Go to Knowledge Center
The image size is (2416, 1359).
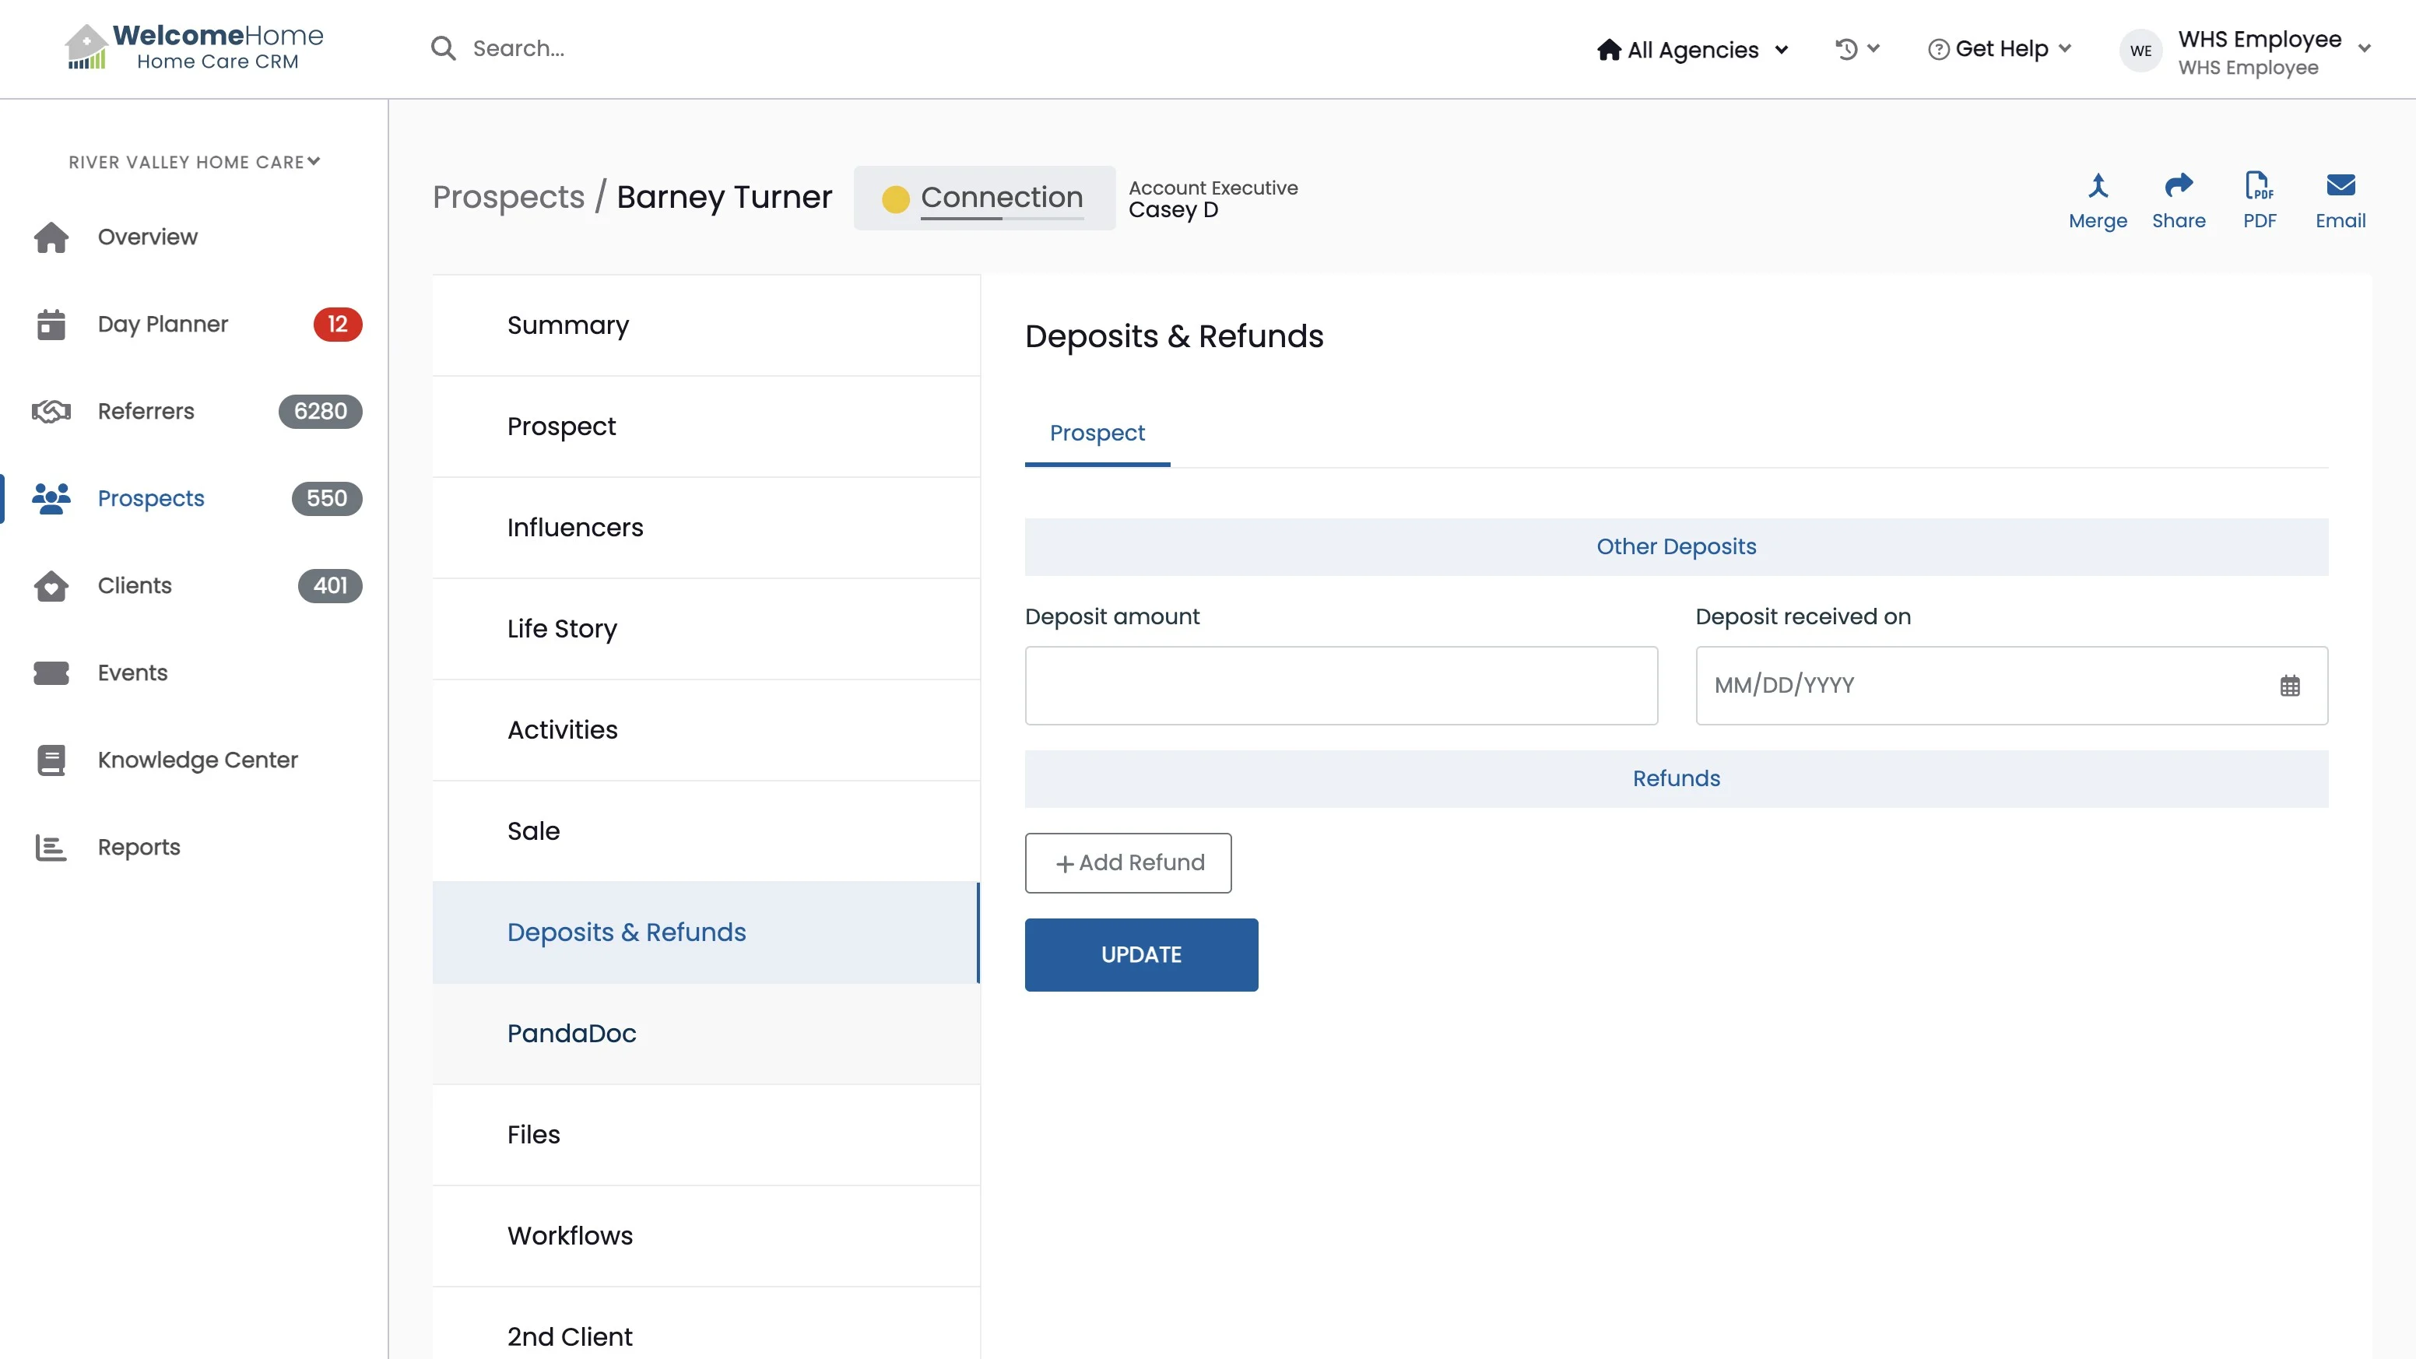point(197,760)
